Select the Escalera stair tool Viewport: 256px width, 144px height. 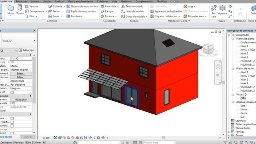pyautogui.click(x=108, y=16)
